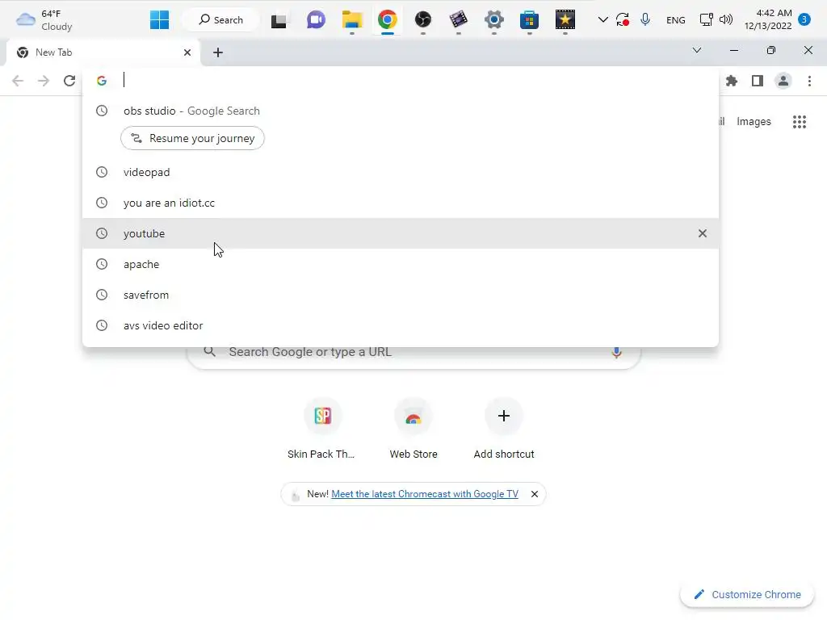This screenshot has height=620, width=827.
Task: Click the Chrome icon in the taskbar
Action: [x=387, y=20]
